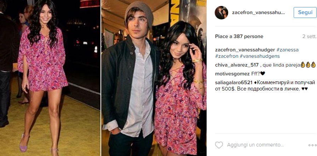317x156 pixels.
Task: Click the OK hand emojis in comment
Action: [308, 65]
